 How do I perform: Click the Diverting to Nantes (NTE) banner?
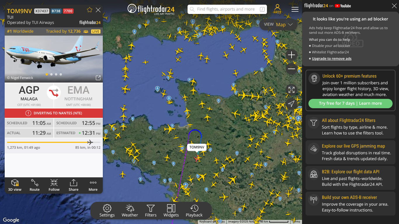click(x=54, y=113)
